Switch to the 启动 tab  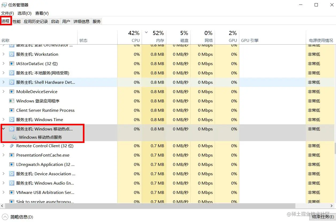click(55, 21)
